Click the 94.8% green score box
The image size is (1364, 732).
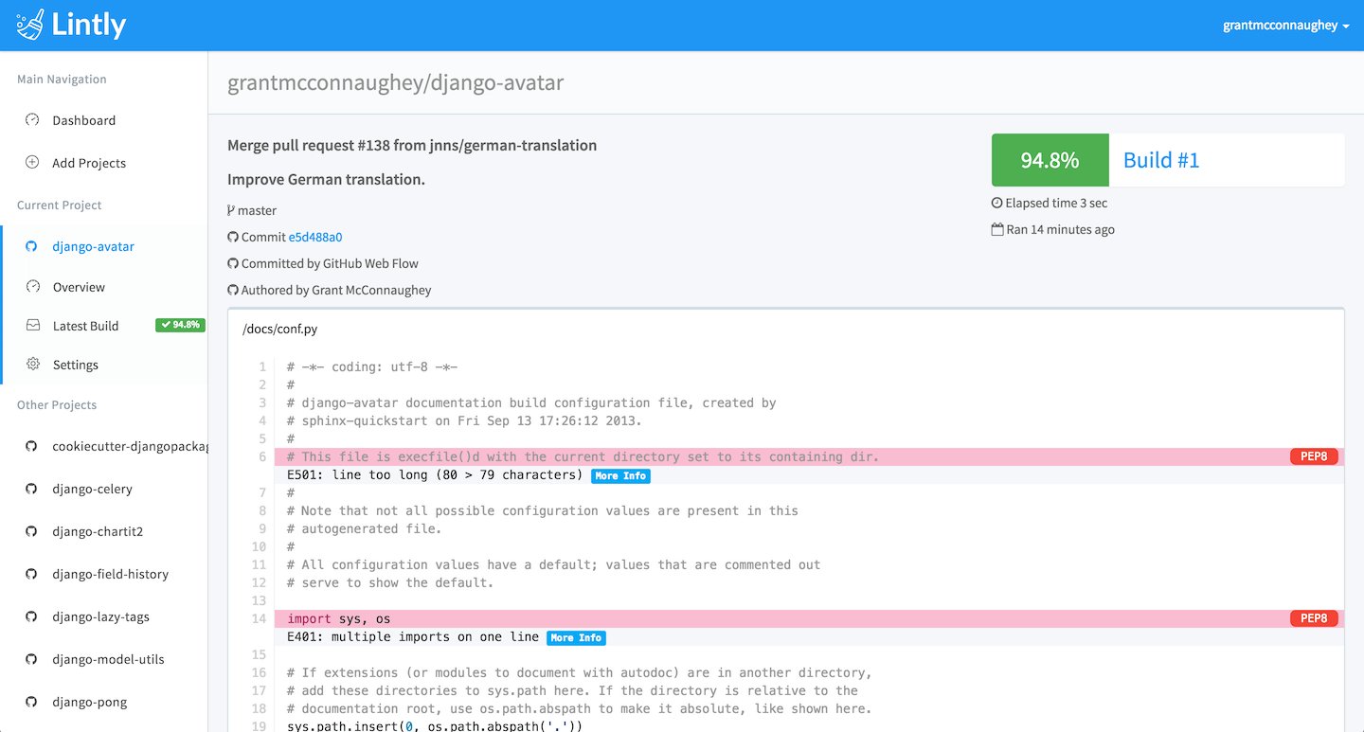click(1050, 160)
